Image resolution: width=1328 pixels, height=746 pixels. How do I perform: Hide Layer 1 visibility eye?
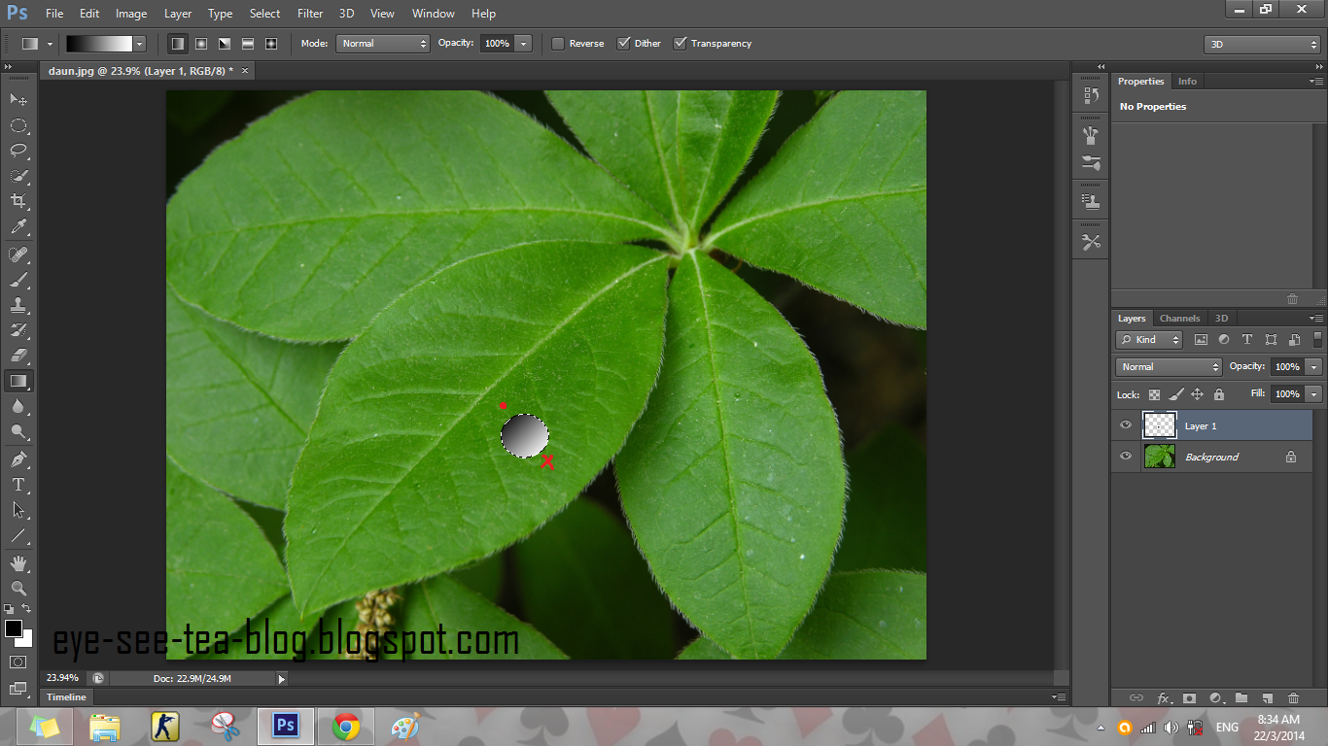[1126, 425]
